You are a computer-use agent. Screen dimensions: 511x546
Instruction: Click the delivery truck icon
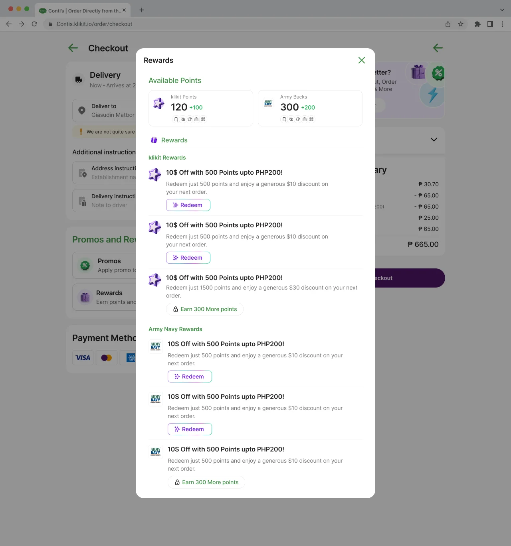(x=79, y=79)
